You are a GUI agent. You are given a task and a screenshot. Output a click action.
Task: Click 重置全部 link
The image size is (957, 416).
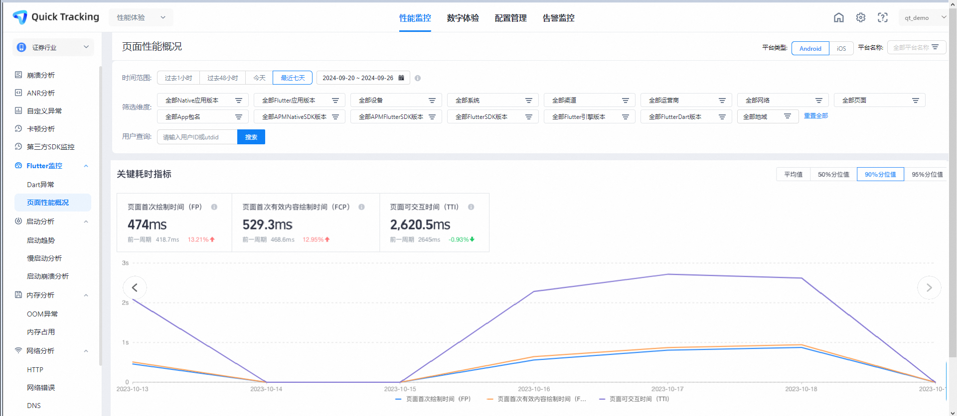tap(816, 115)
